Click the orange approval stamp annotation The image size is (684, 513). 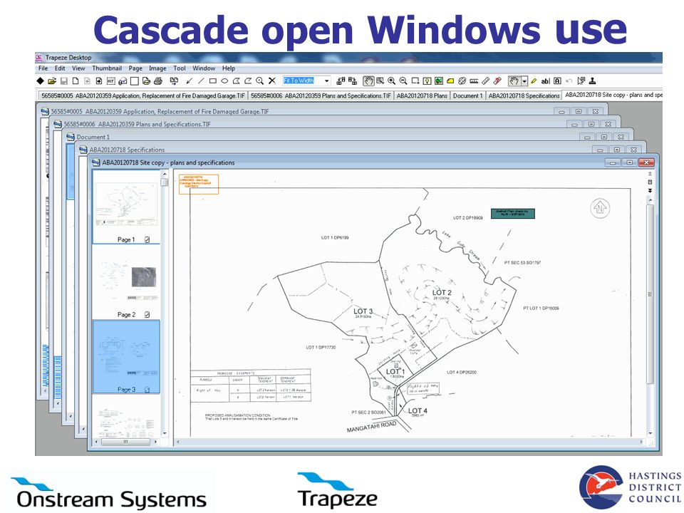coord(199,184)
